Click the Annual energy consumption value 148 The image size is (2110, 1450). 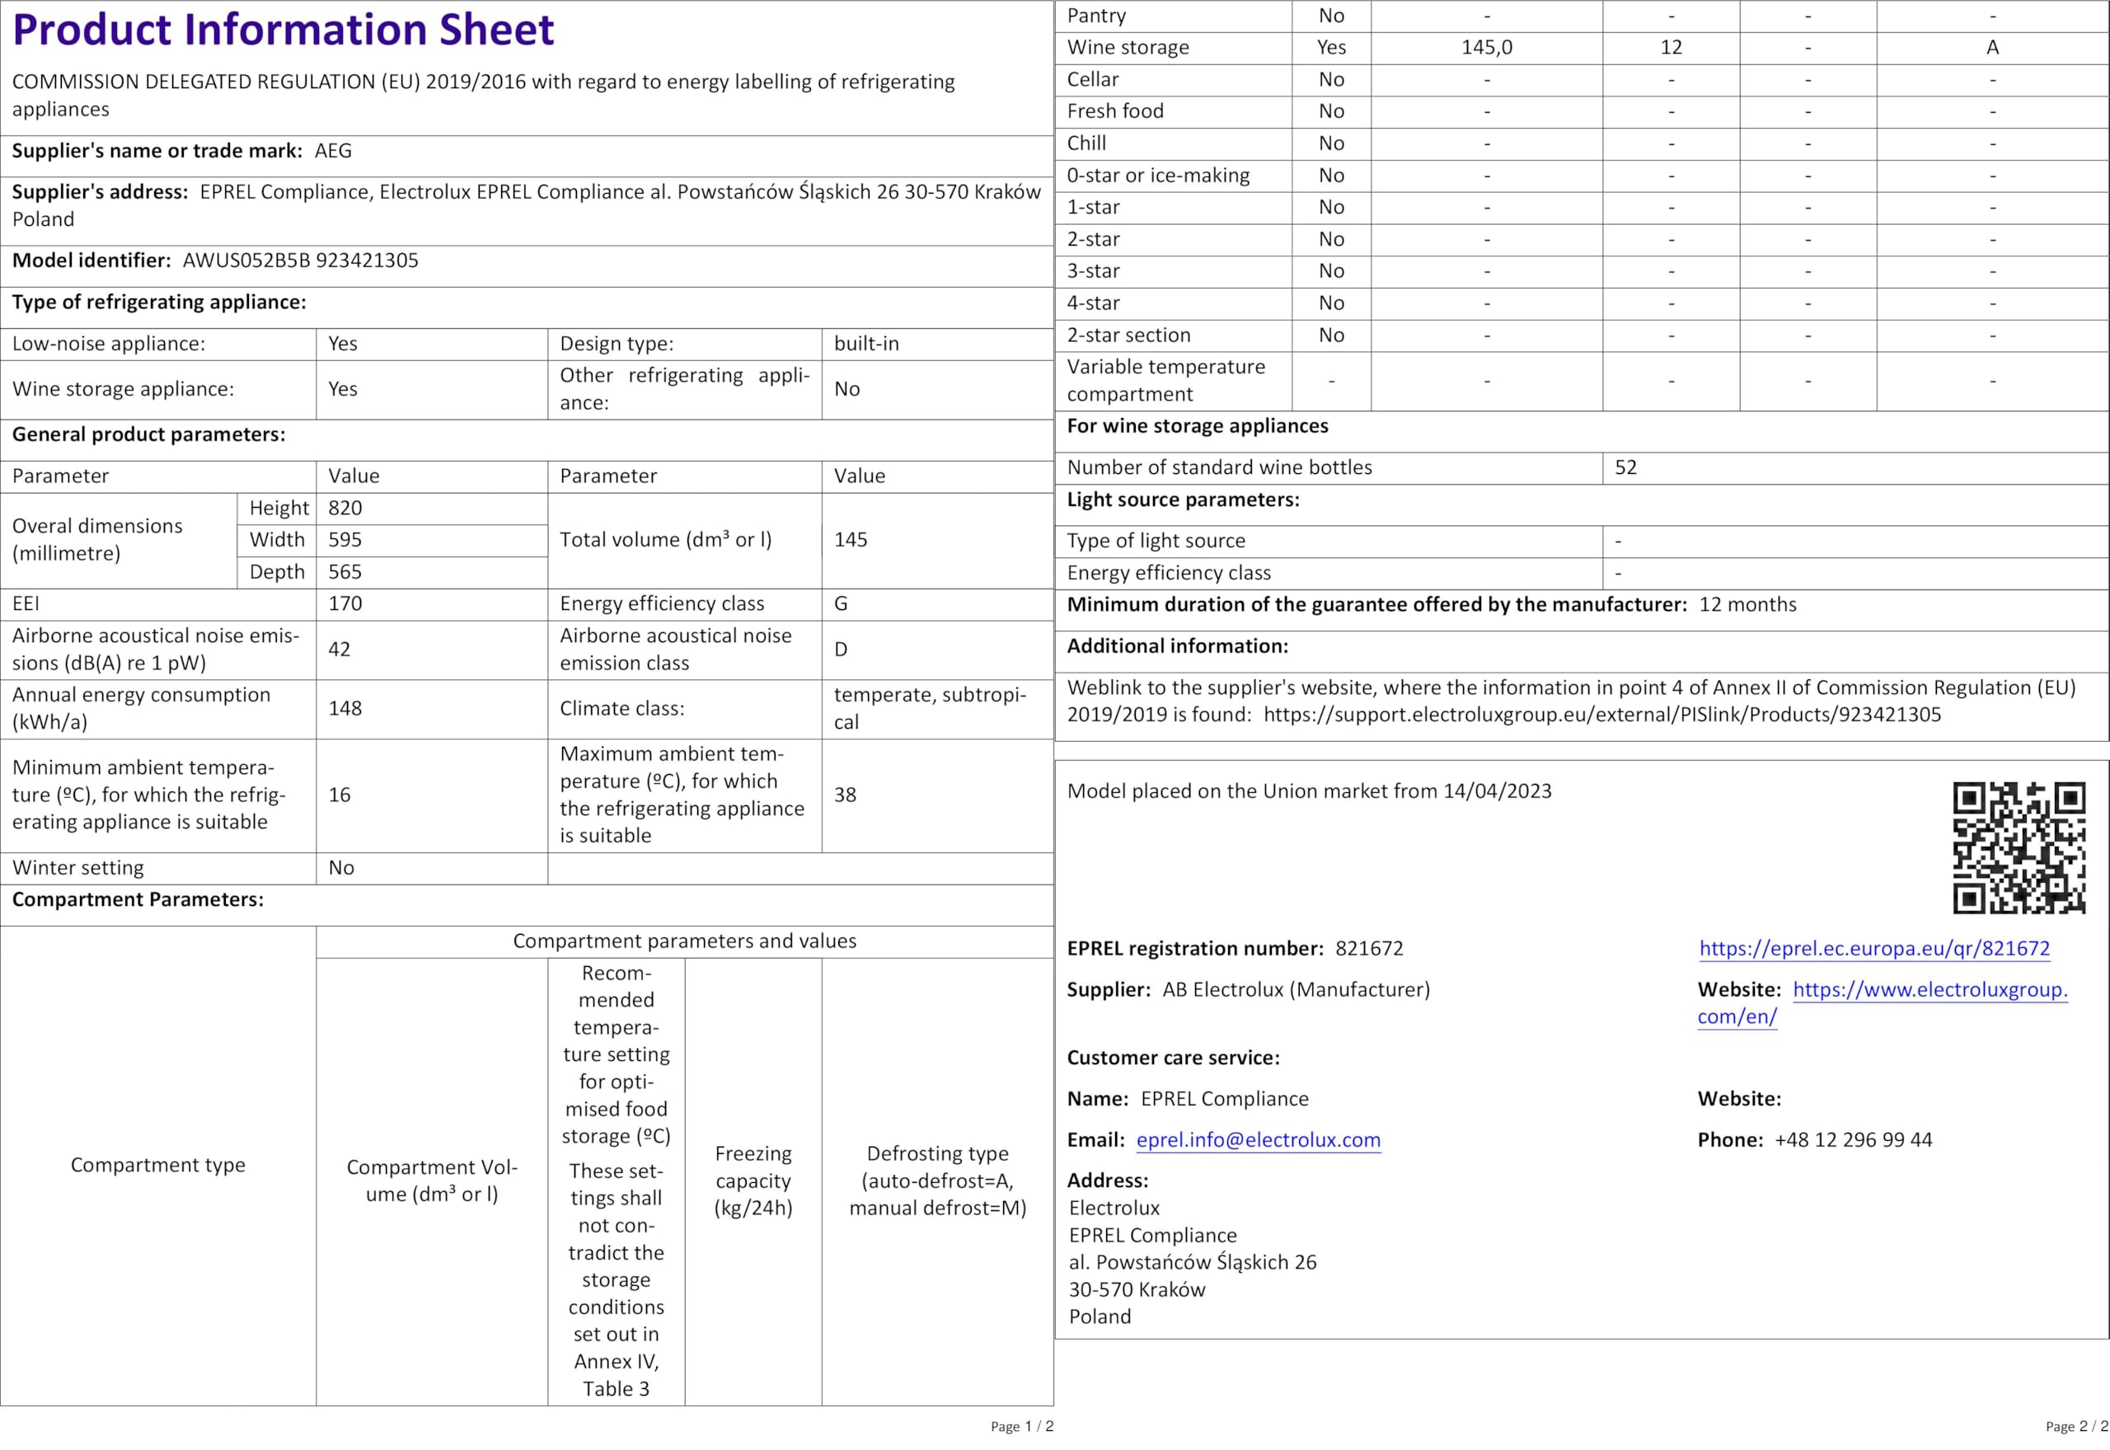tap(345, 708)
